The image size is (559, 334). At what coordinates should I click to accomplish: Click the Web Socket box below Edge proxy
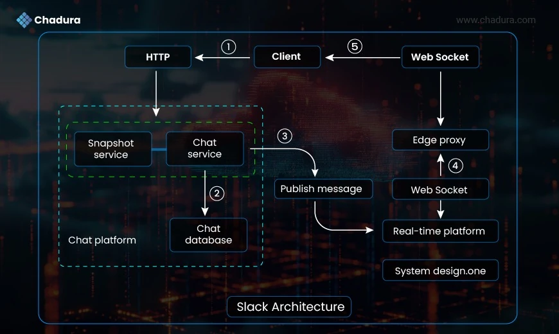coord(440,189)
